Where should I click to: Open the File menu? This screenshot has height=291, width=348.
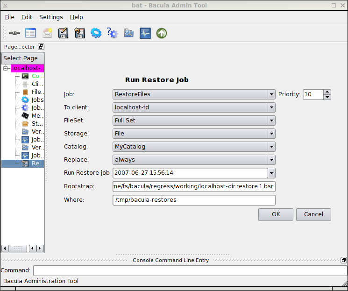click(x=9, y=17)
